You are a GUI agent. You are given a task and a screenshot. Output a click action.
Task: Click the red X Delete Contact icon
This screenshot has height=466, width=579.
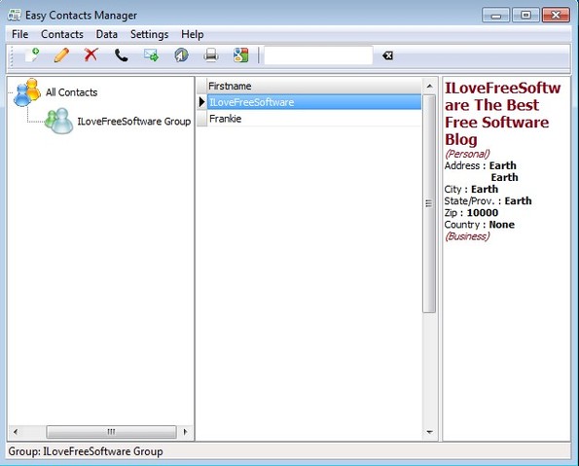(90, 55)
